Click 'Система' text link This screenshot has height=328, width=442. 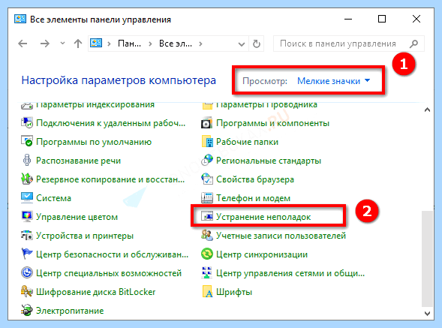53,198
